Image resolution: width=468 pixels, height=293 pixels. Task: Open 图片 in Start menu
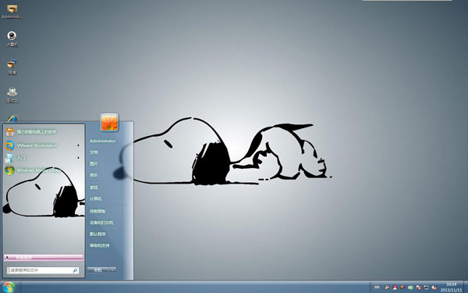click(94, 164)
